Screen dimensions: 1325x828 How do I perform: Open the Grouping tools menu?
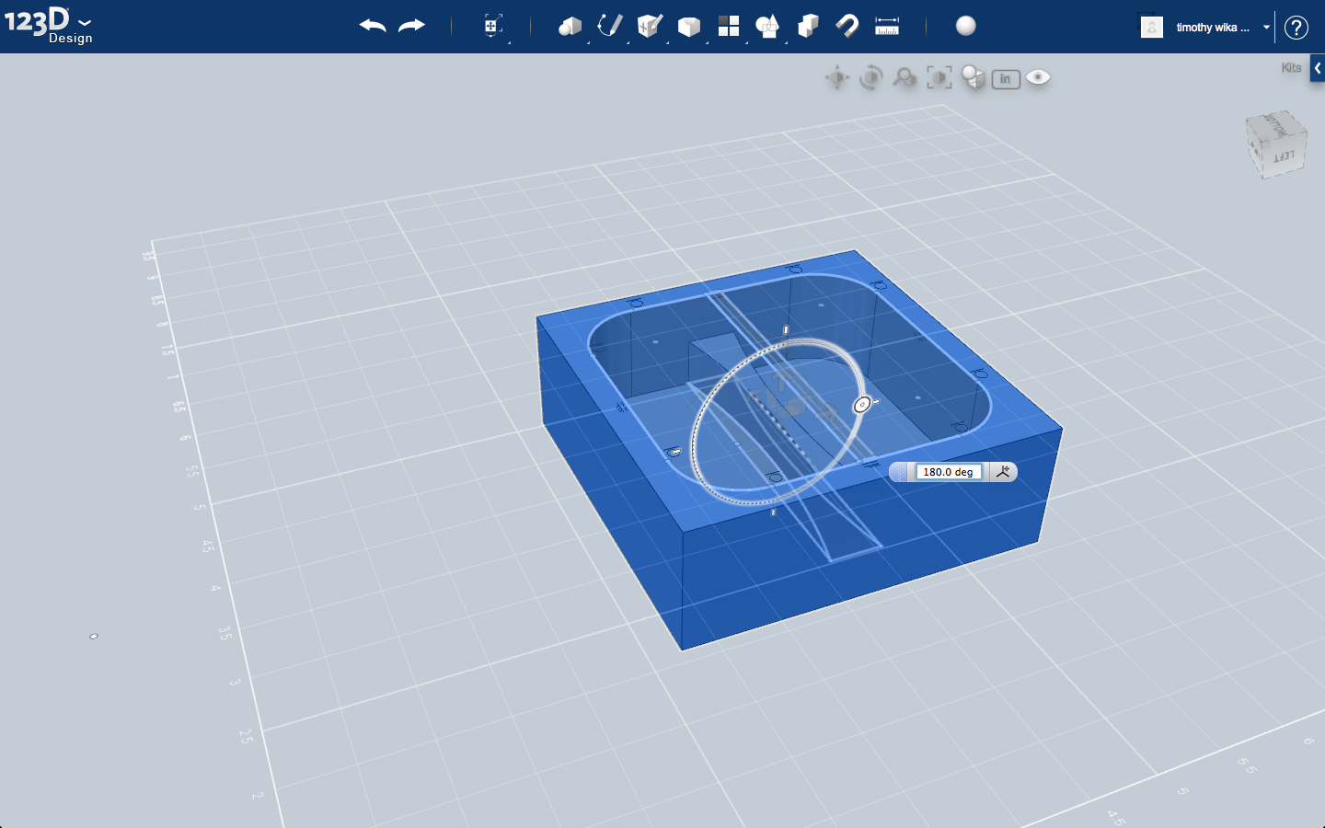pyautogui.click(x=767, y=26)
